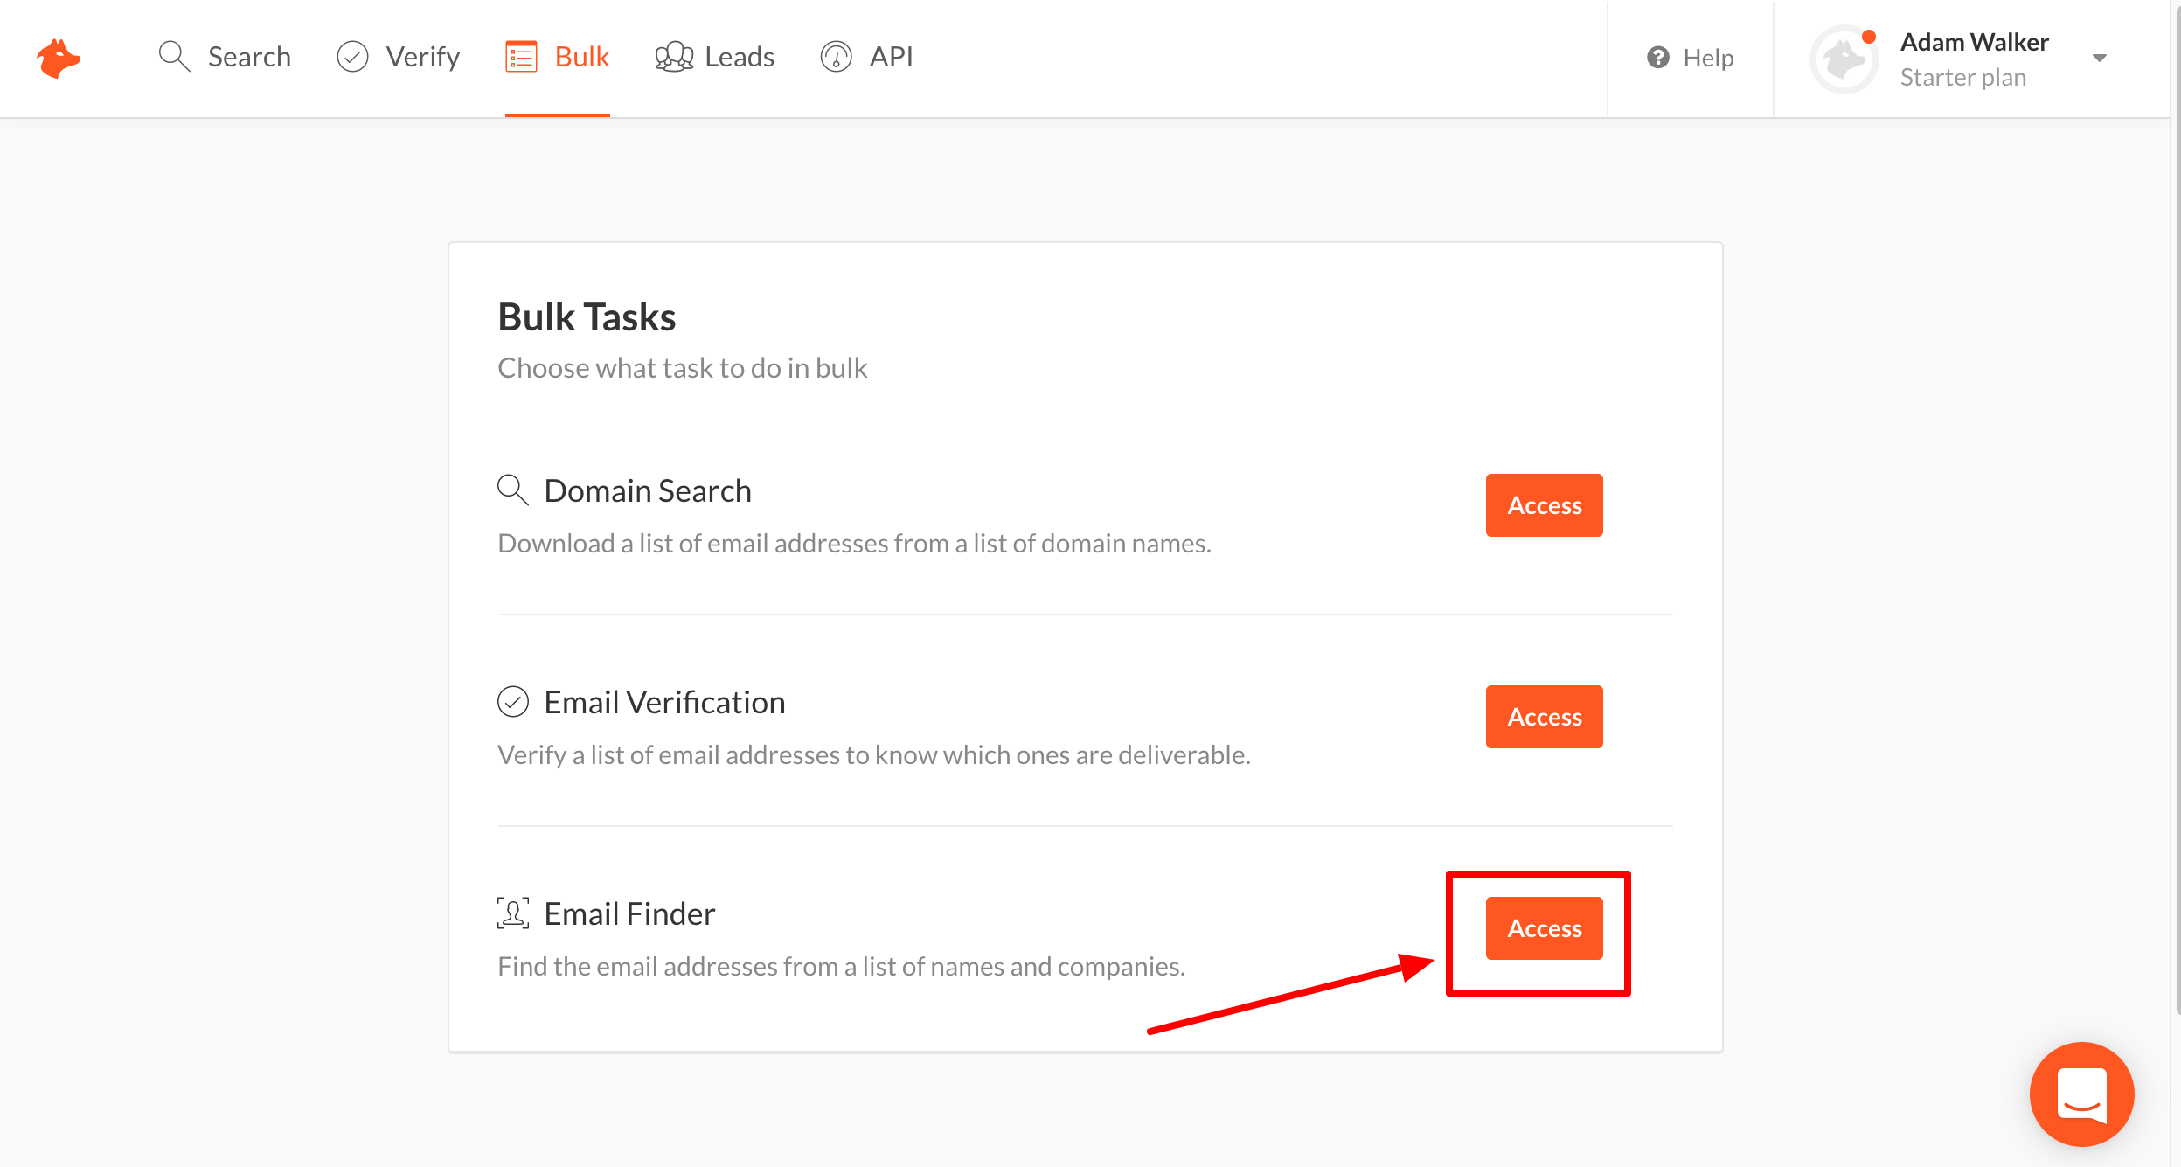Click the Email Verification check icon
Viewport: 2181px width, 1167px height.
point(513,702)
